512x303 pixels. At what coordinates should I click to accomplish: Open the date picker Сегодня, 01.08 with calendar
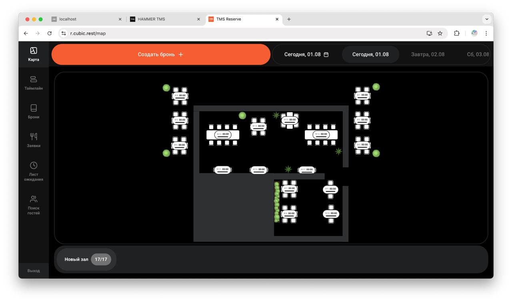pyautogui.click(x=306, y=54)
